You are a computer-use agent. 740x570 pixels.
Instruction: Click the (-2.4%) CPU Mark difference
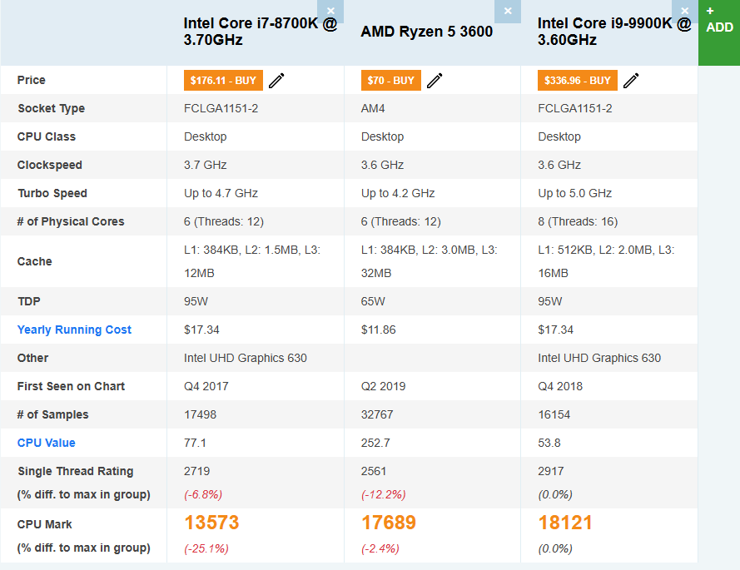[380, 548]
